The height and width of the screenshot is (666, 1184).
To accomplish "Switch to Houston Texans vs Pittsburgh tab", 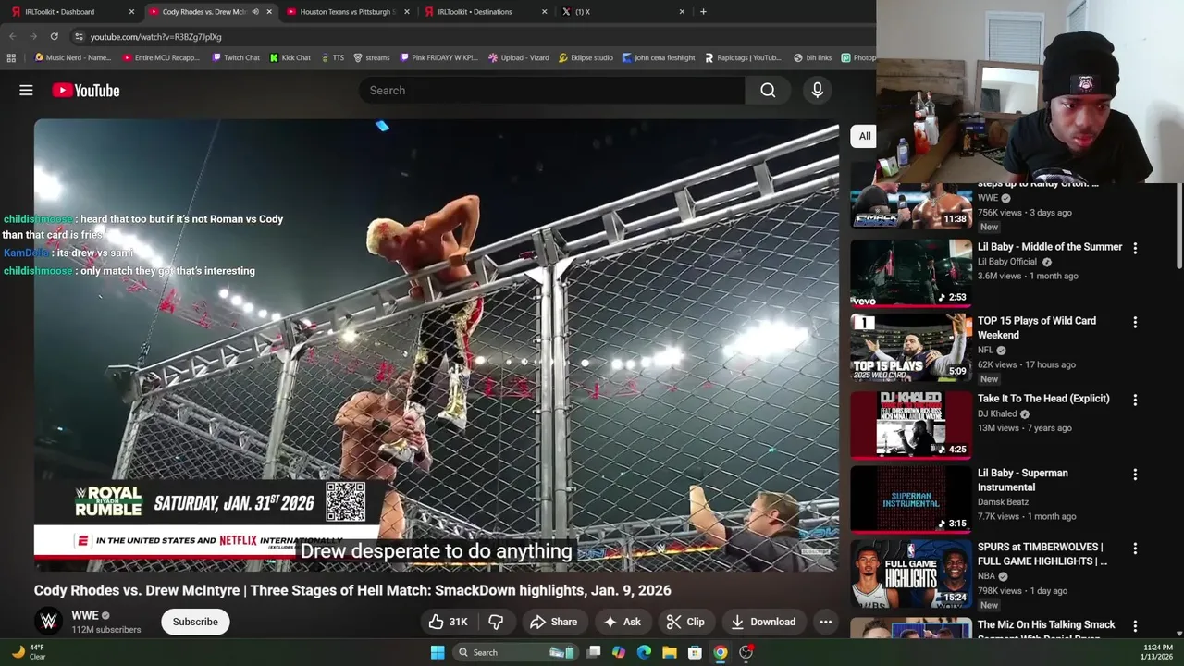I will [x=347, y=12].
